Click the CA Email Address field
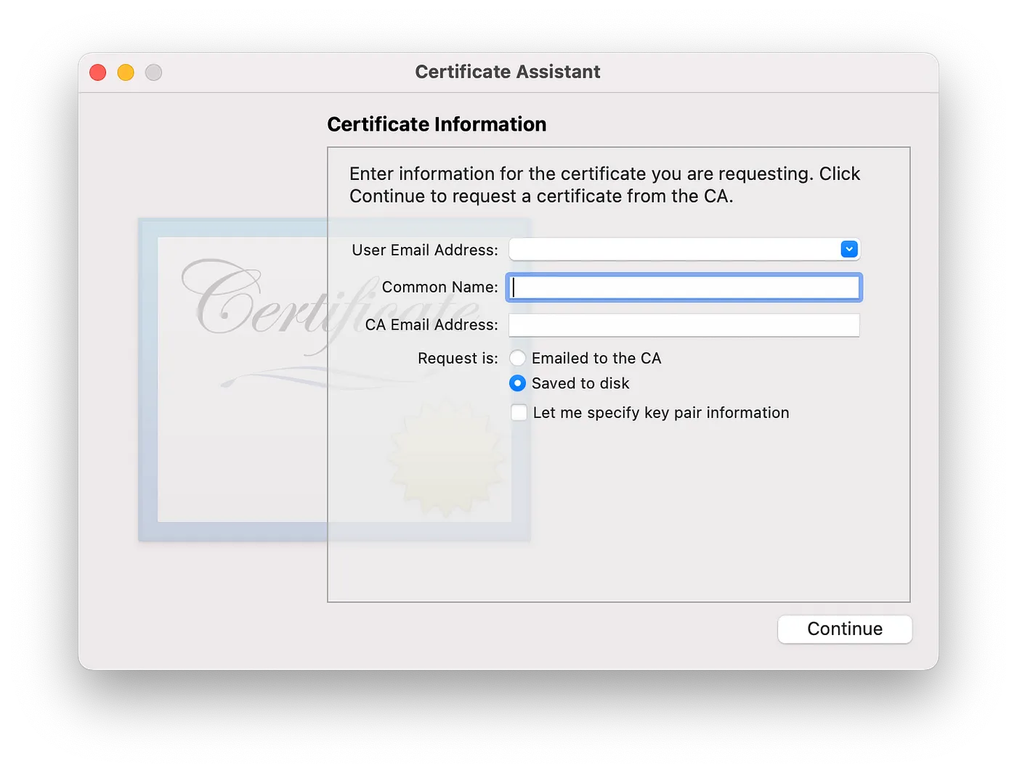The image size is (1017, 773). 684,325
